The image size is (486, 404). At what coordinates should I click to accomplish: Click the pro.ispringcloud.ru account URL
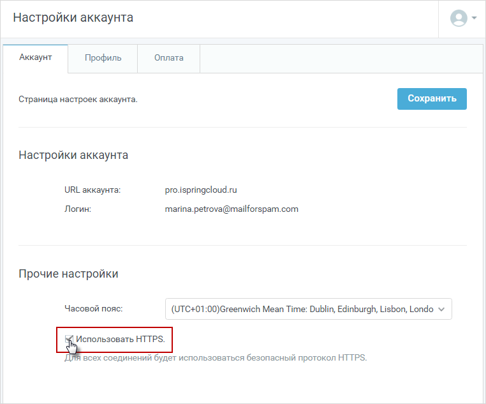(201, 190)
